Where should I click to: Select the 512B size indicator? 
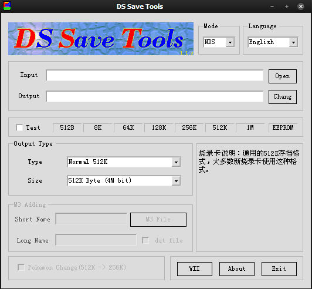[67, 127]
